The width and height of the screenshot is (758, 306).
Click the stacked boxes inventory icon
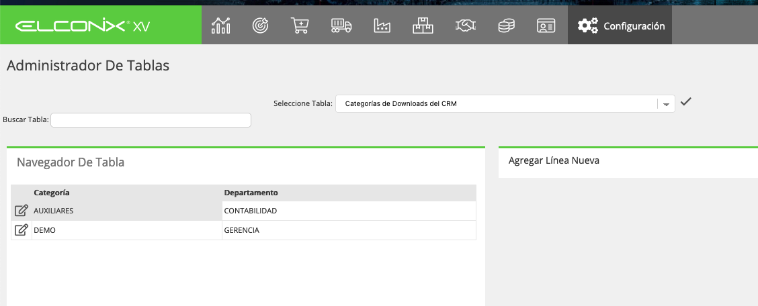point(423,25)
